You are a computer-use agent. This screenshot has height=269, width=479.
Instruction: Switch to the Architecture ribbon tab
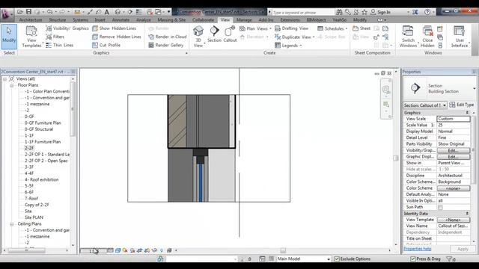tap(31, 20)
